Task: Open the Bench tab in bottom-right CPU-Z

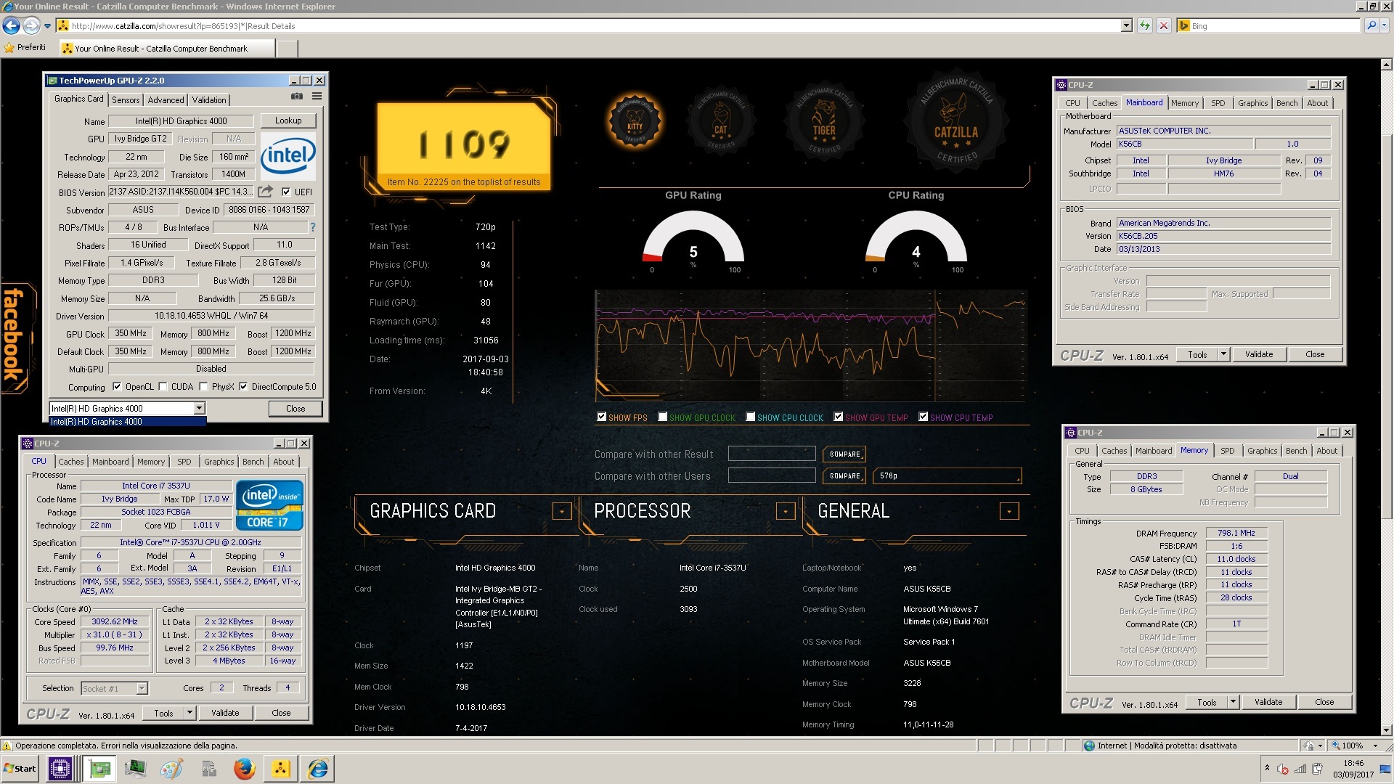Action: tap(1296, 451)
